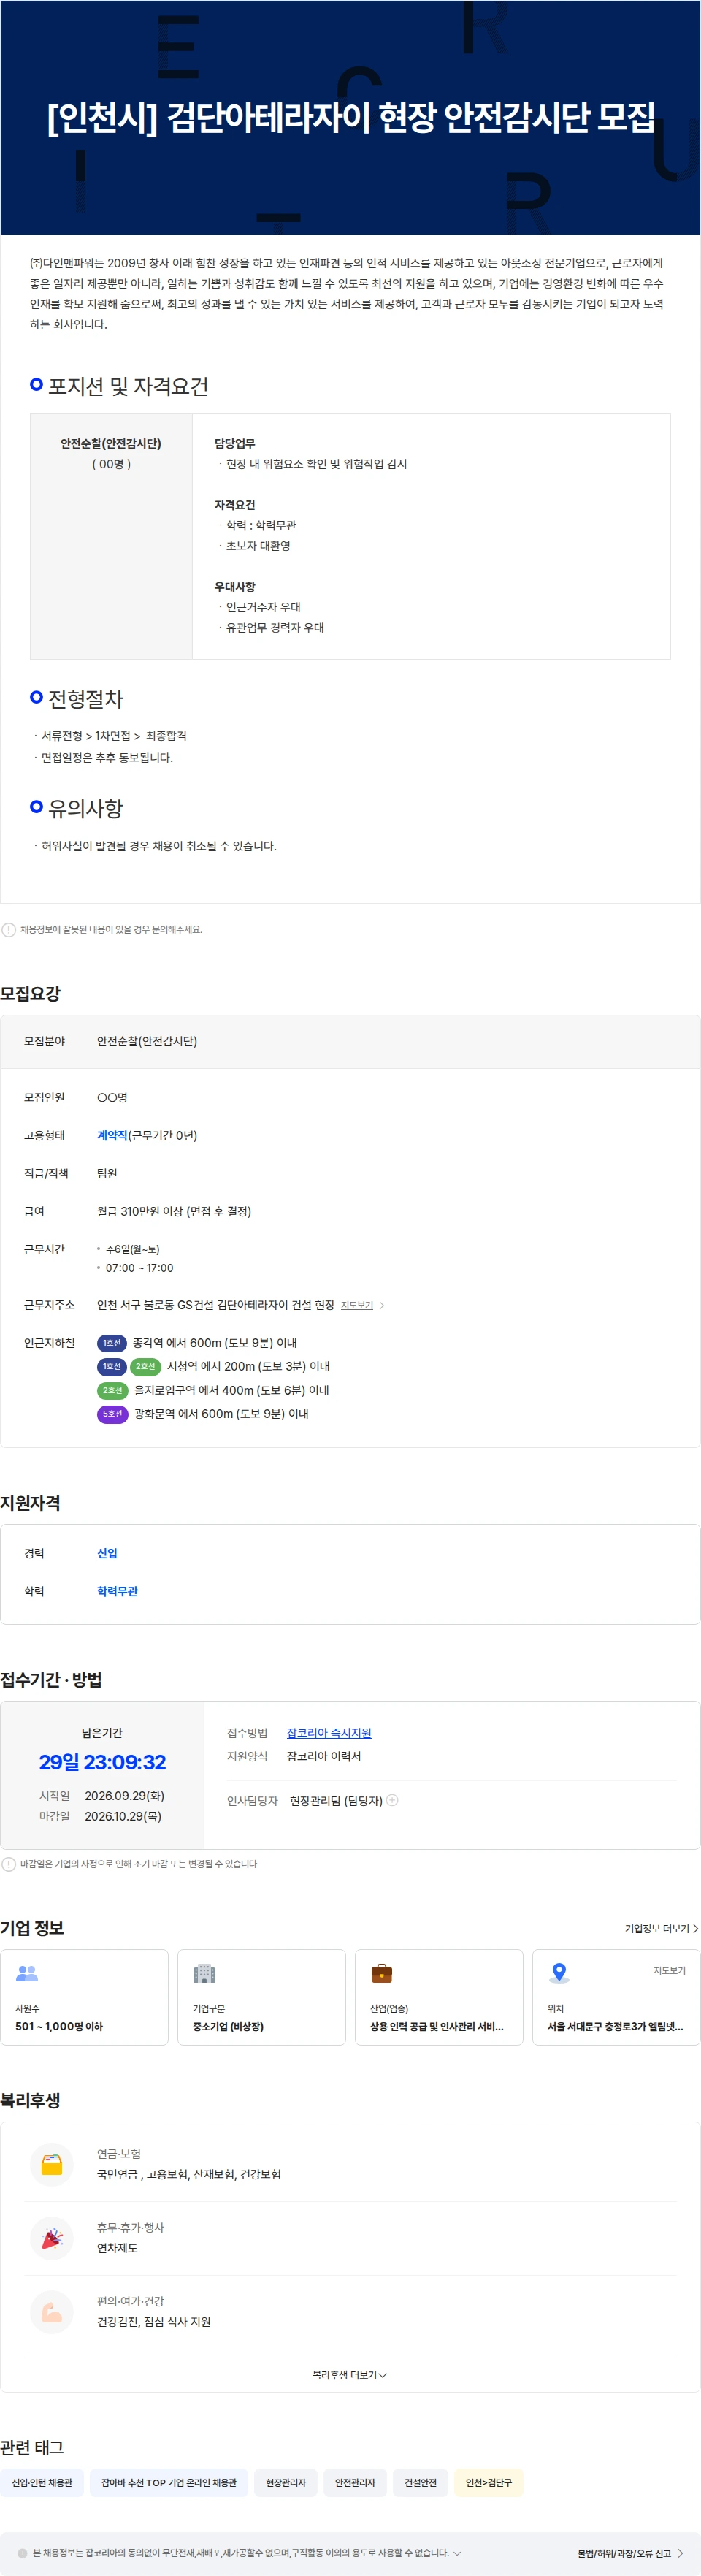Screen dimensions: 701x2576
Task: Click the blue bullet beside 전형절차
Action: pos(37,697)
